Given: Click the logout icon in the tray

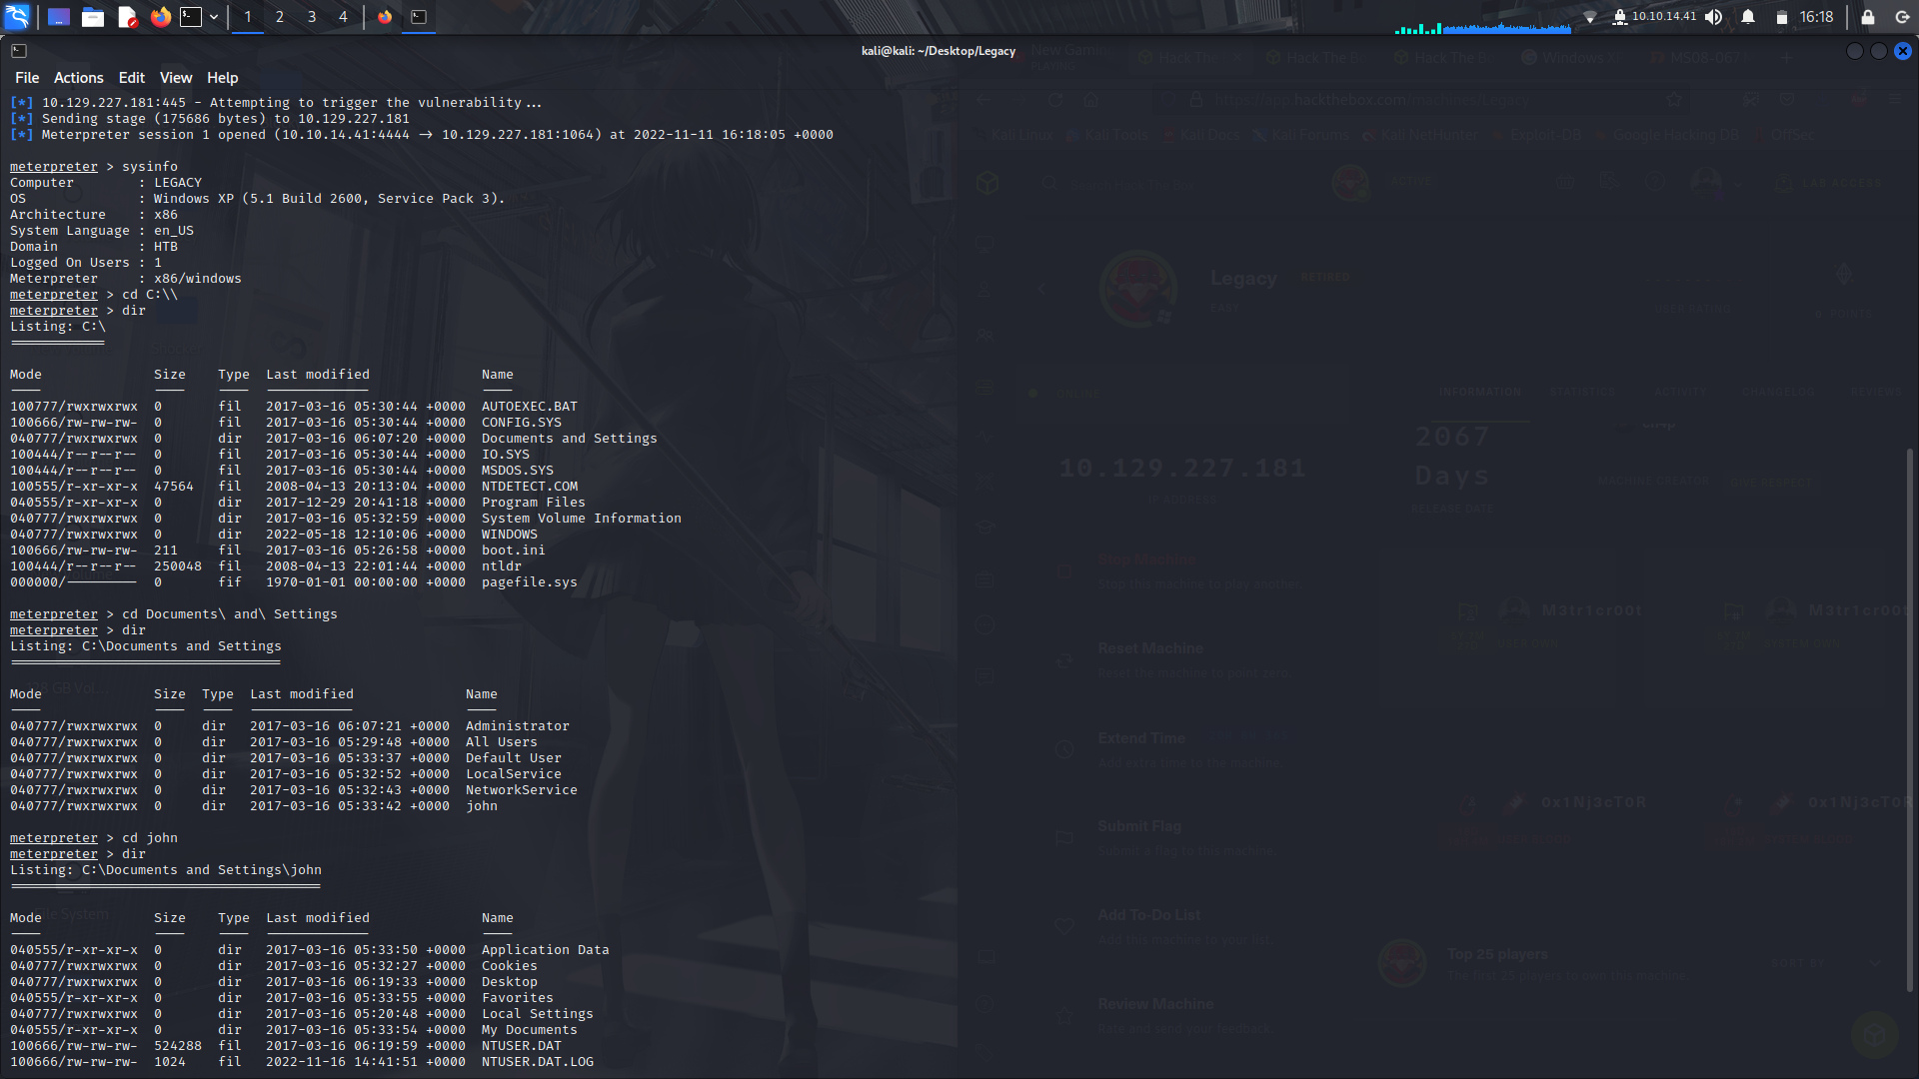Looking at the screenshot, I should point(1900,17).
